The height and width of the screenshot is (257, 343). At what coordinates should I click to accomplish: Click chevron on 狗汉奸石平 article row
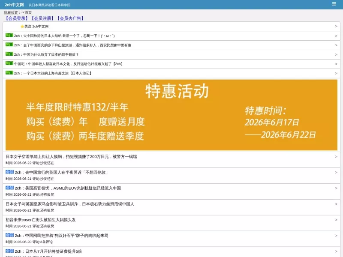pyautogui.click(x=336, y=236)
